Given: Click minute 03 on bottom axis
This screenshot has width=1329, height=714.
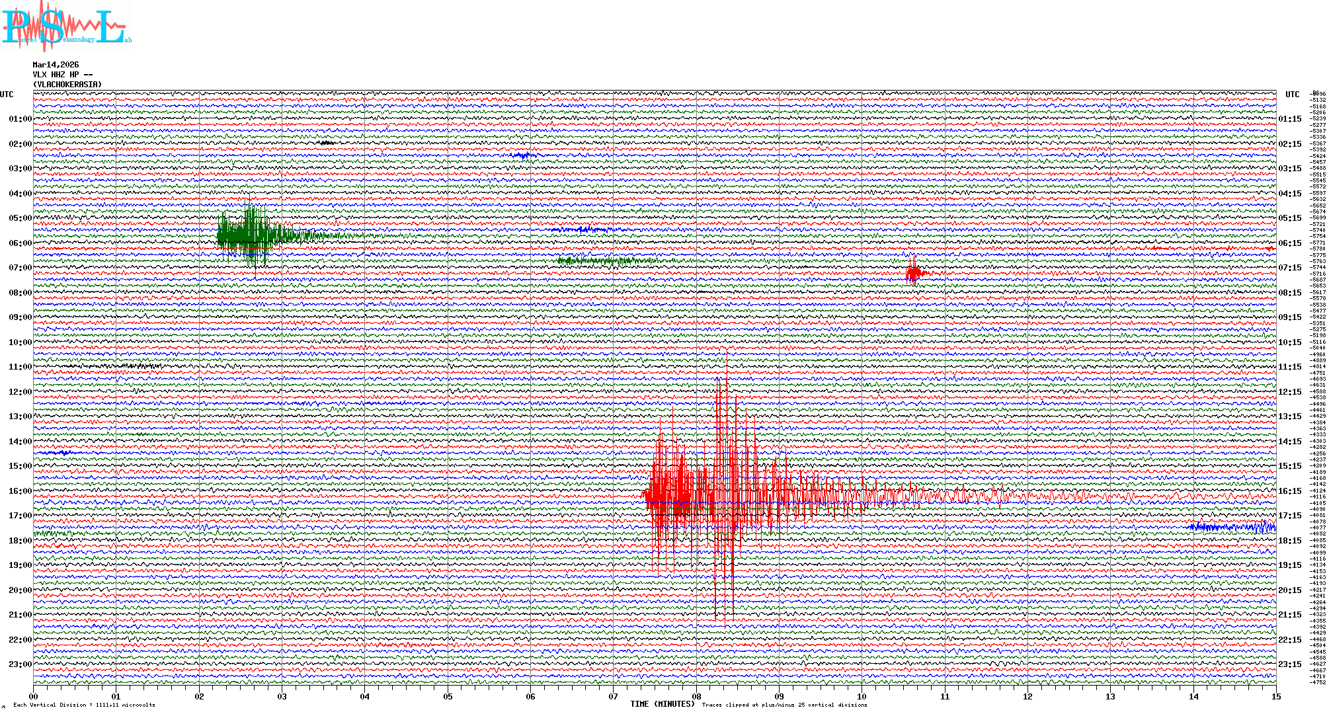Looking at the screenshot, I should point(282,696).
